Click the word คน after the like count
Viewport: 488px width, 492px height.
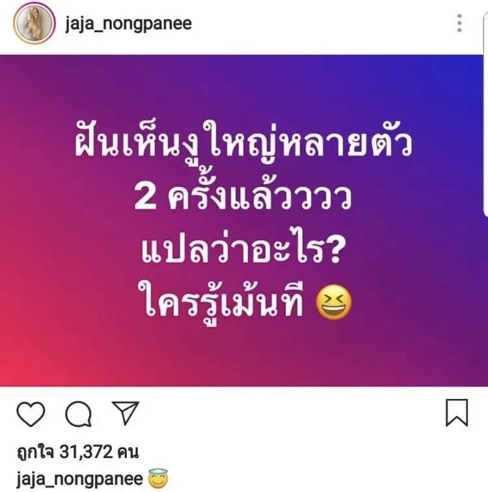[128, 452]
